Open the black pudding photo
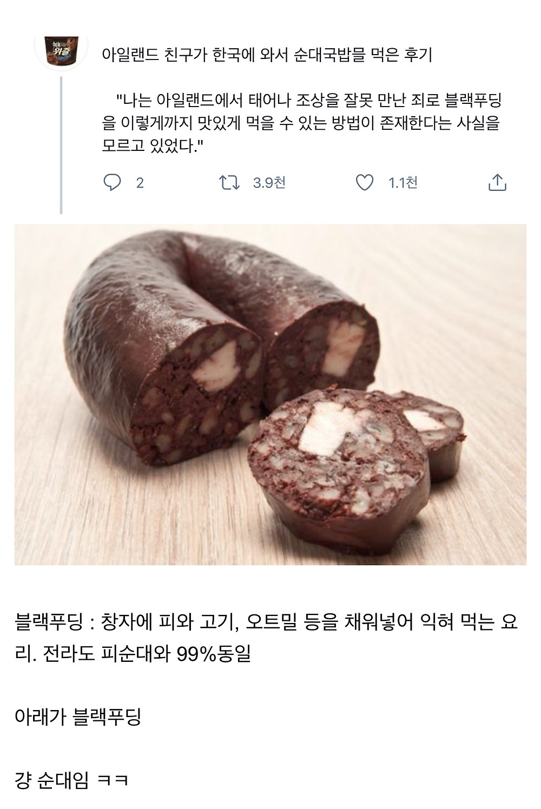This screenshot has width=541, height=809. [270, 394]
